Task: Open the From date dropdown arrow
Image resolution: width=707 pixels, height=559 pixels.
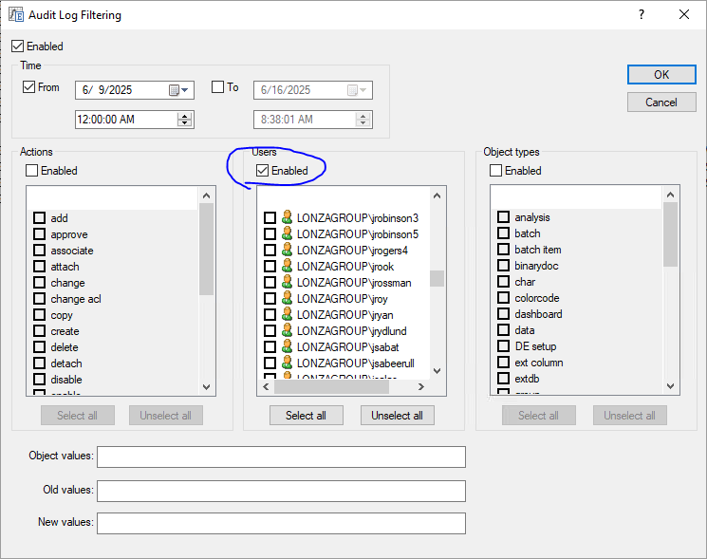Action: [186, 90]
